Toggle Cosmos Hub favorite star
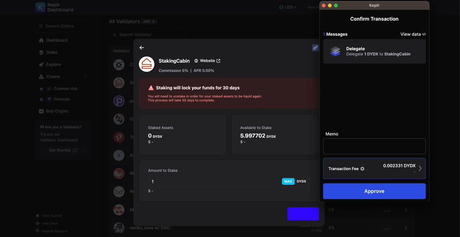The image size is (460, 237). point(41,89)
